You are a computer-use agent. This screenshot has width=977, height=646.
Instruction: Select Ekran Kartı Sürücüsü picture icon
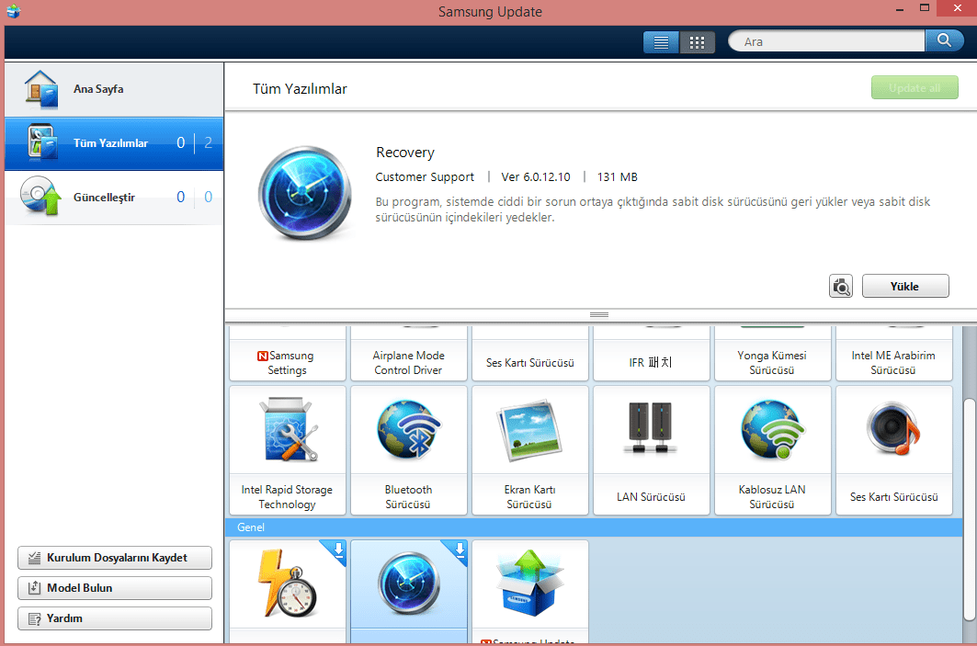[529, 430]
